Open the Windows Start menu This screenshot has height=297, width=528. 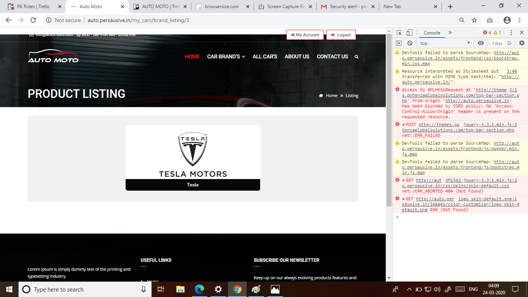click(9, 289)
